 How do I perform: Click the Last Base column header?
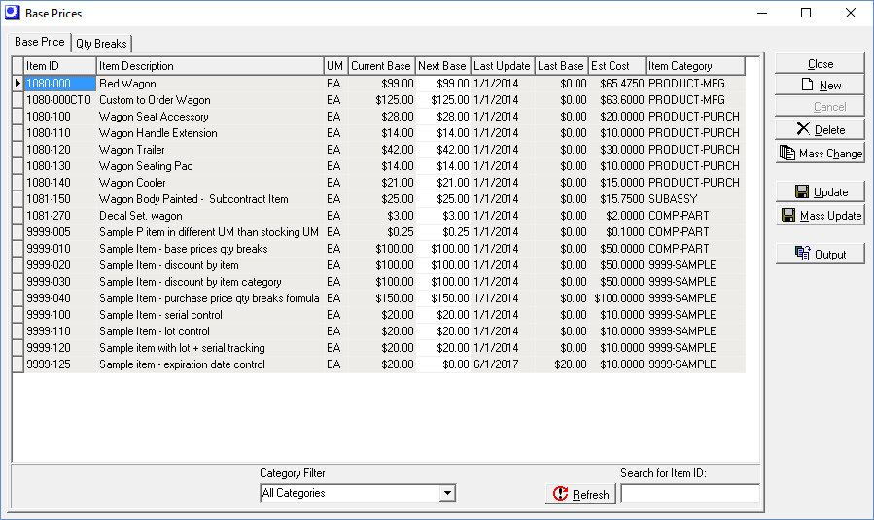[561, 66]
